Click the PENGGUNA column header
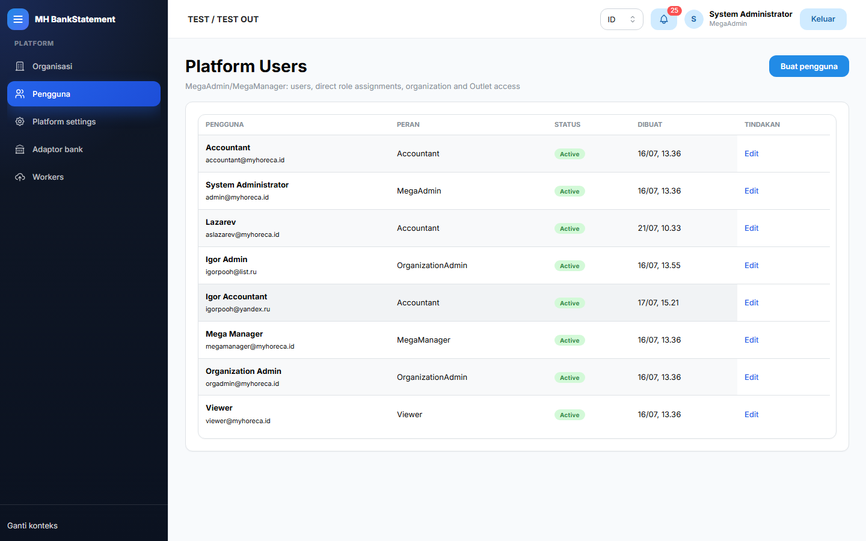 tap(224, 124)
